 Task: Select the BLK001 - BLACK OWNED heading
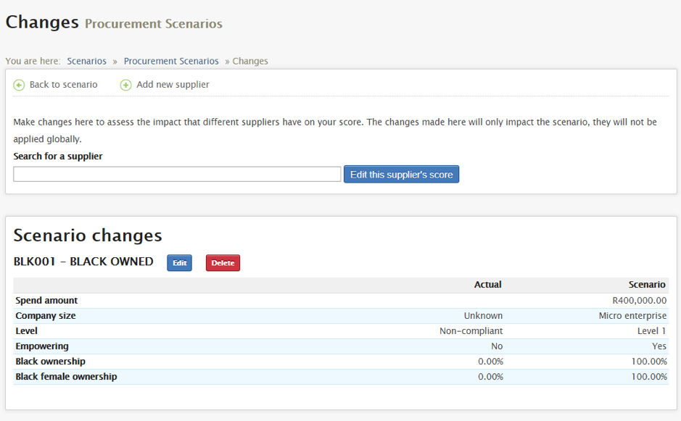[83, 262]
